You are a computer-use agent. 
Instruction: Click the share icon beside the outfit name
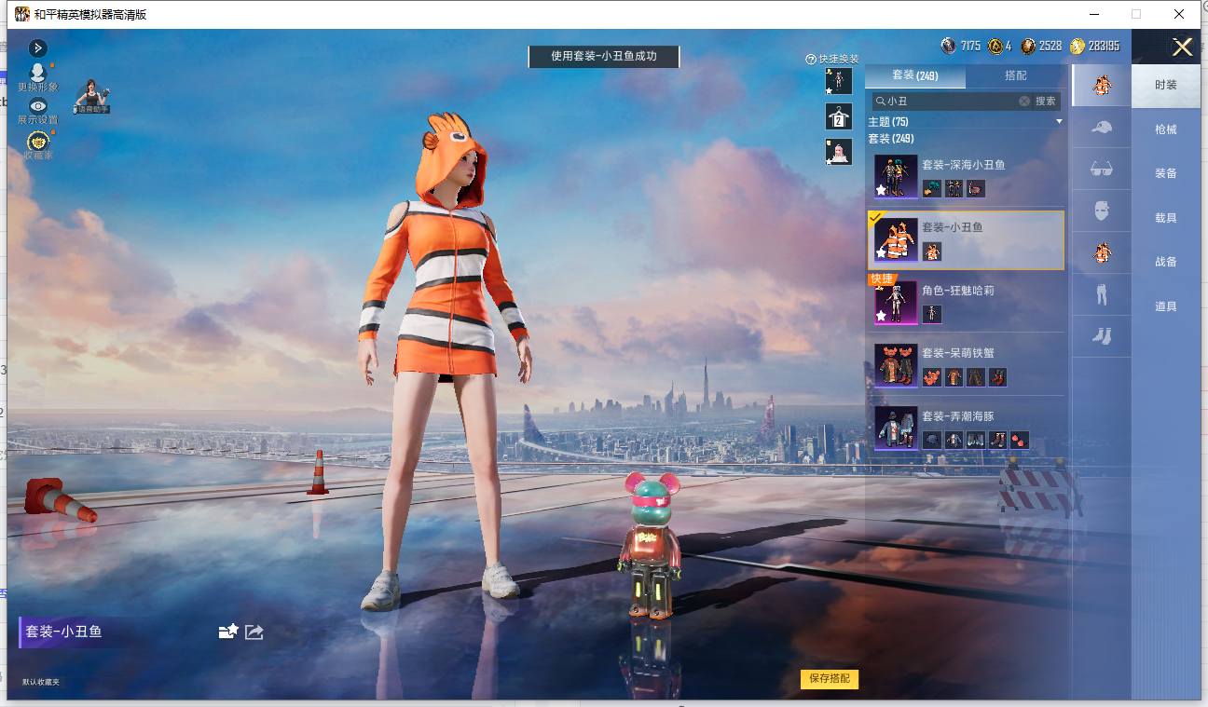[x=254, y=632]
